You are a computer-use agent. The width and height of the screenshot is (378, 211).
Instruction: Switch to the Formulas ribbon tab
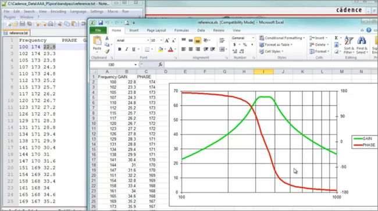coord(181,30)
